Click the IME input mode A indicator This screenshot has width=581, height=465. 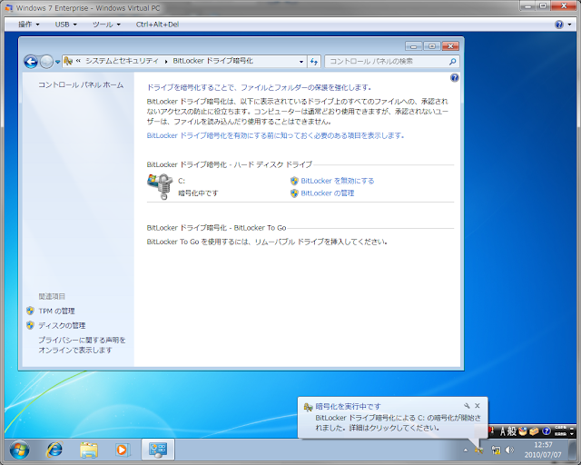503,431
